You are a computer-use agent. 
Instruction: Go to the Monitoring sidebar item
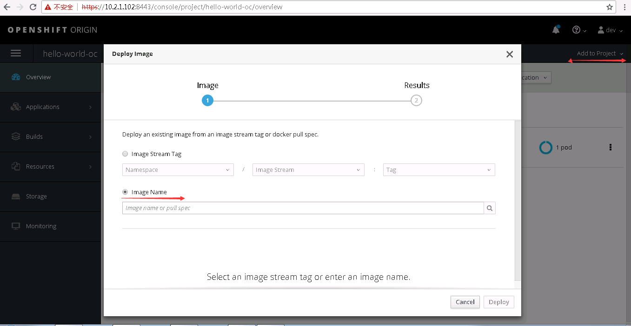click(x=41, y=226)
